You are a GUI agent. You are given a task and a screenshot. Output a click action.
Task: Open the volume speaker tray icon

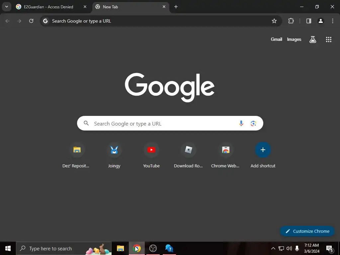click(x=289, y=248)
